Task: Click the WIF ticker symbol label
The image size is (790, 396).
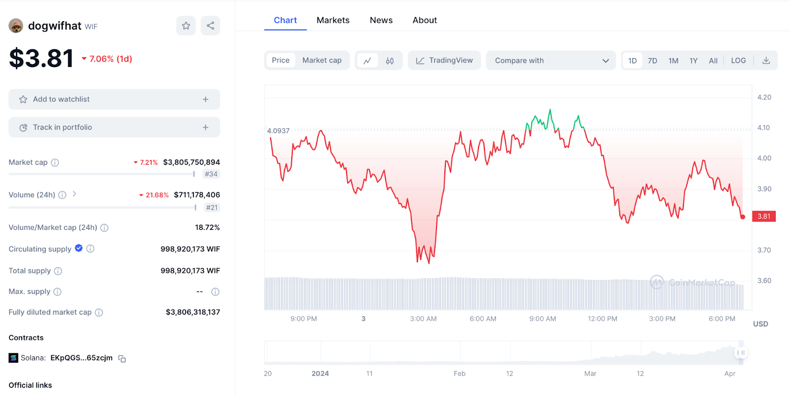Action: [91, 27]
